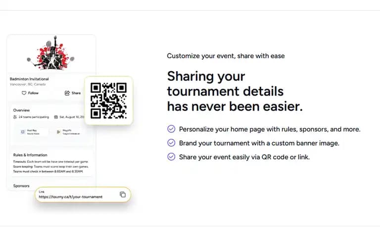This screenshot has width=380, height=237.
Task: Click the badminton banner image
Action: [51, 53]
